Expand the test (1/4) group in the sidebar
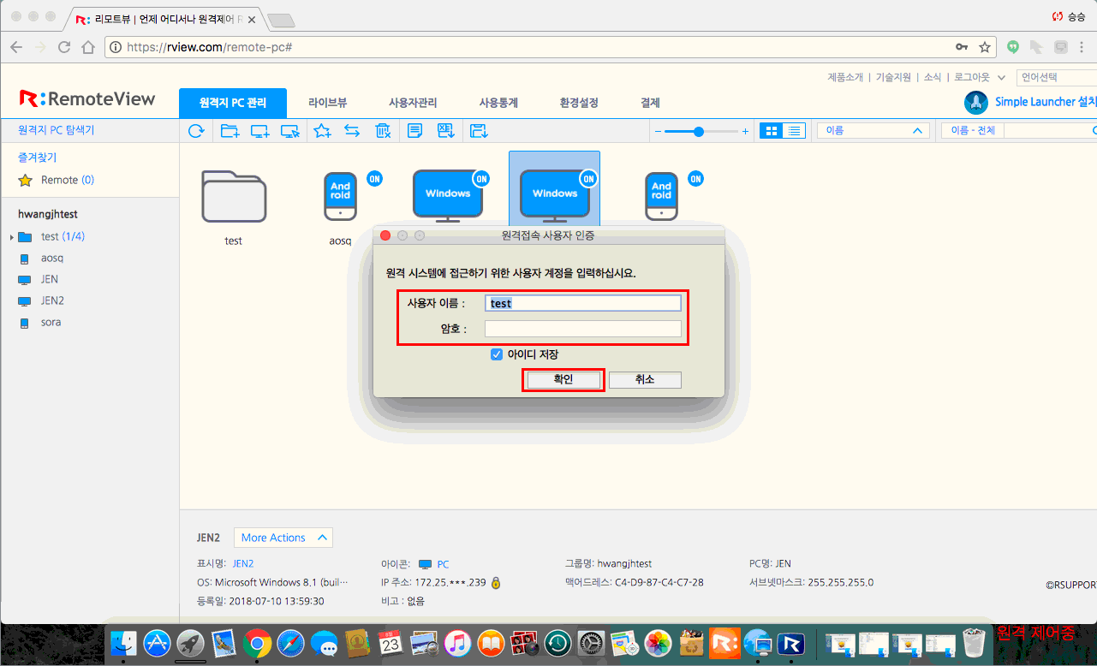The height and width of the screenshot is (666, 1097). click(9, 235)
